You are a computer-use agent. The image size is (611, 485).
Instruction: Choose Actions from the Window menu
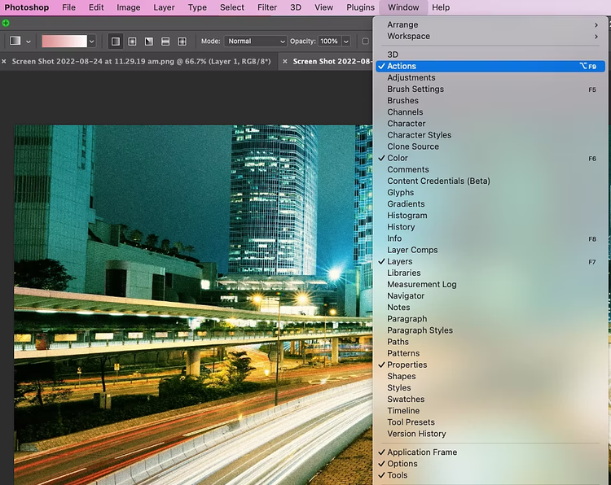point(402,66)
